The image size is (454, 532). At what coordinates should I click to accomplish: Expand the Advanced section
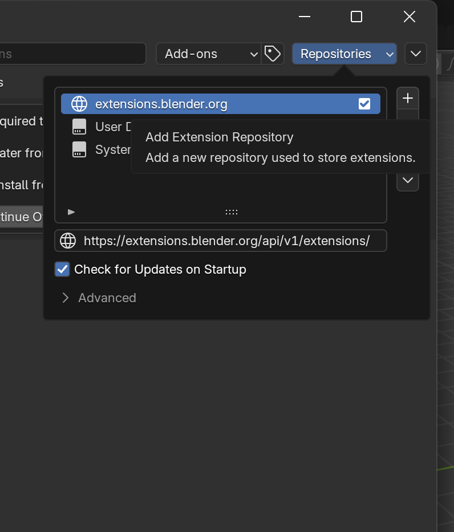coord(66,298)
